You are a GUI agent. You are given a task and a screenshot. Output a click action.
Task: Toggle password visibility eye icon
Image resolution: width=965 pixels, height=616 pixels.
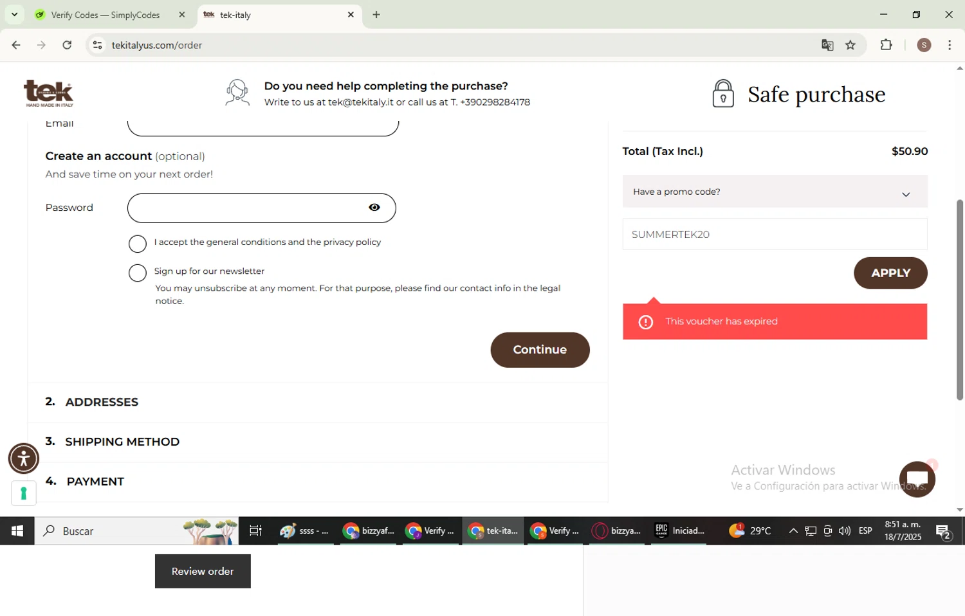click(x=374, y=207)
